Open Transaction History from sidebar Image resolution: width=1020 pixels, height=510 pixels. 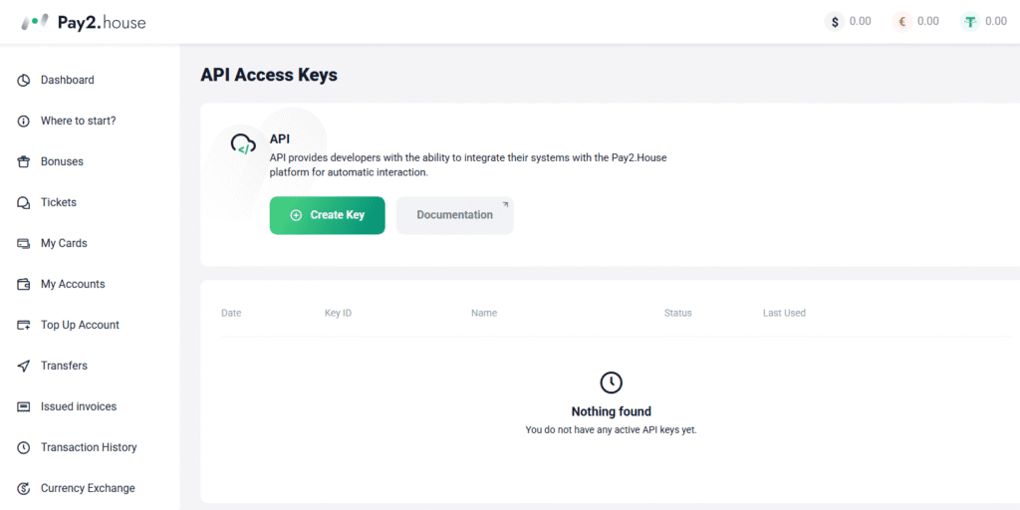(x=89, y=448)
